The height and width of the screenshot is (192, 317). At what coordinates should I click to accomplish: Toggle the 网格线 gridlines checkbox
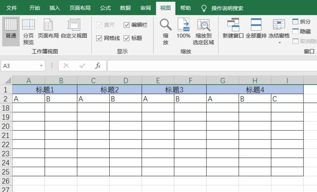click(99, 38)
